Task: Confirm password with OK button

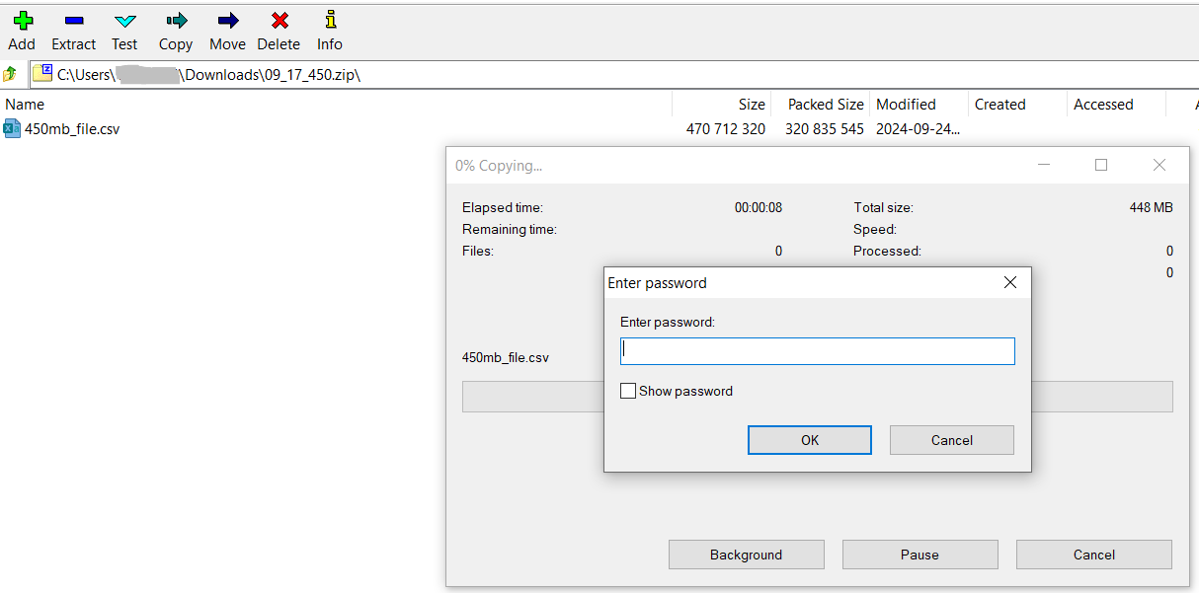Action: (810, 440)
